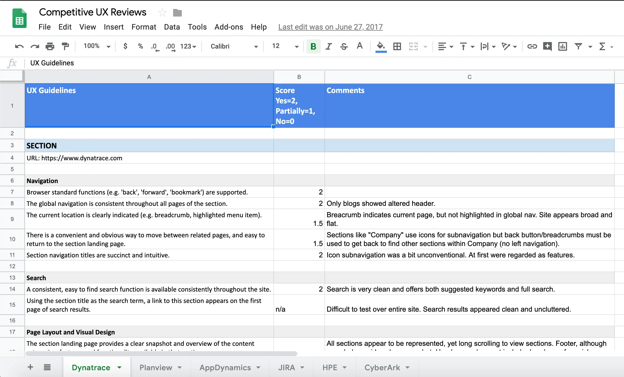Screen dimensions: 624x377
Task: Click the document title Competitive UX Reviews
Action: (93, 12)
